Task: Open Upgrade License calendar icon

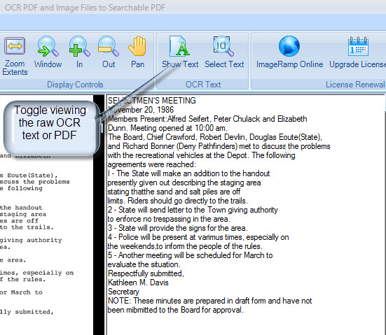Action: [358, 46]
